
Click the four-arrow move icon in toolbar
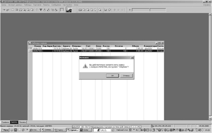pos(115,10)
